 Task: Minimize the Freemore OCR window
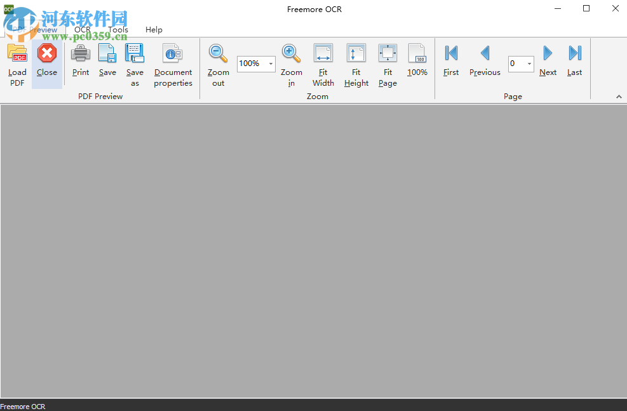[558, 8]
